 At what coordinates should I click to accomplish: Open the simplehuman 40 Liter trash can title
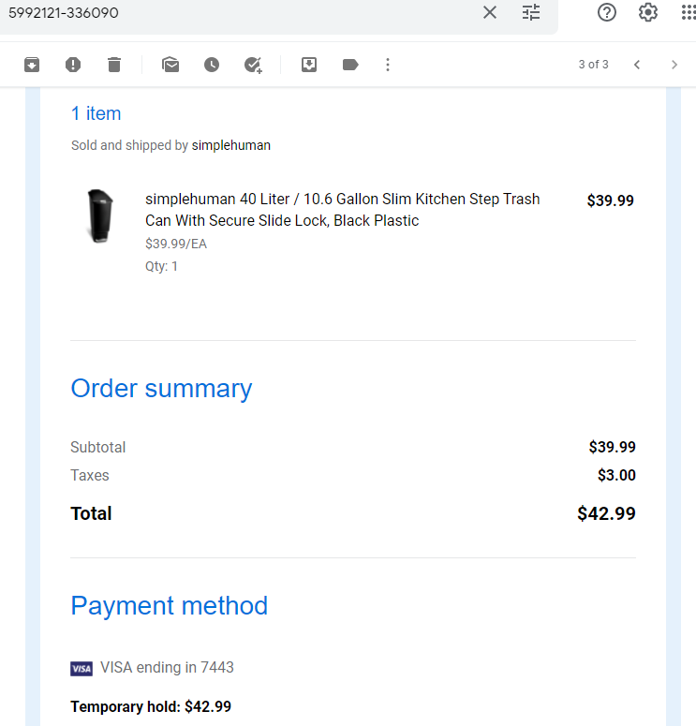click(x=342, y=210)
